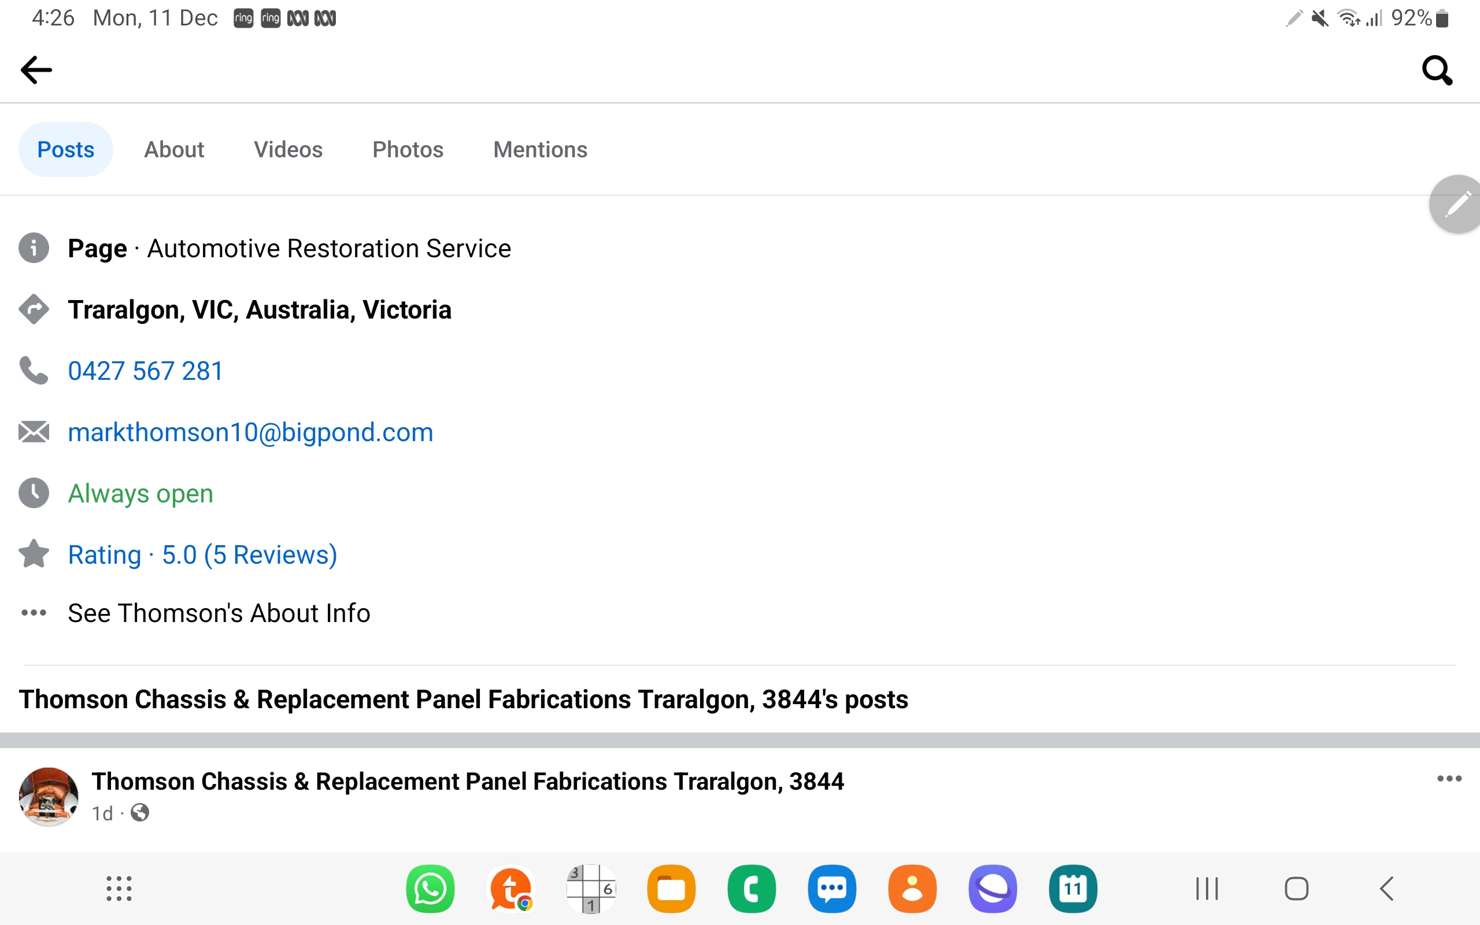The image size is (1480, 925).
Task: Tap the page profile picture thumbnail
Action: [x=49, y=797]
